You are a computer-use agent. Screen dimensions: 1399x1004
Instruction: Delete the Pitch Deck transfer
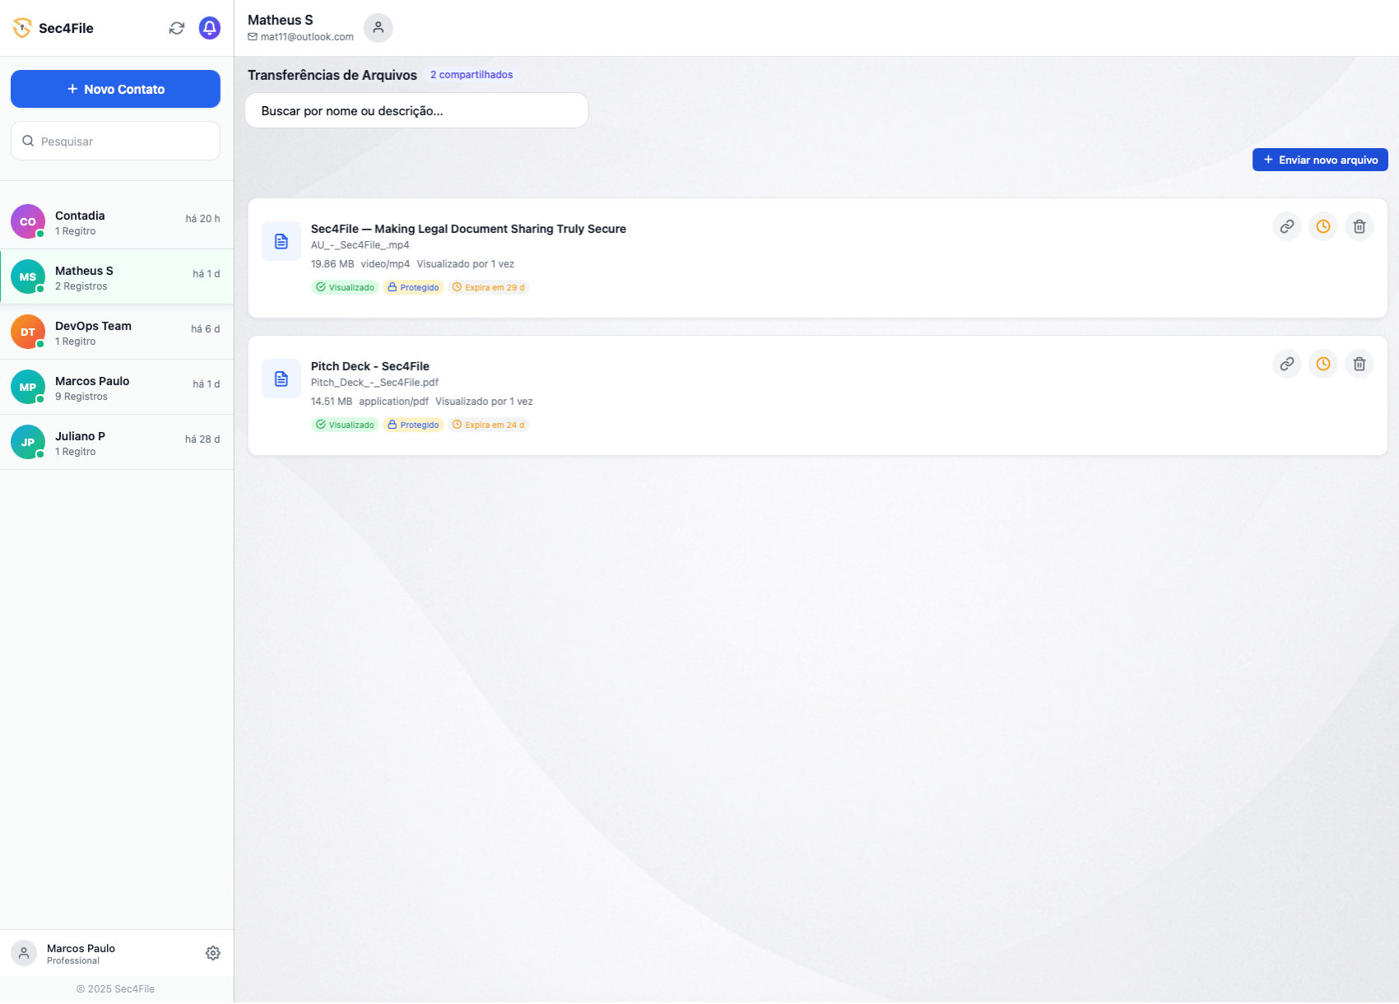coord(1359,364)
